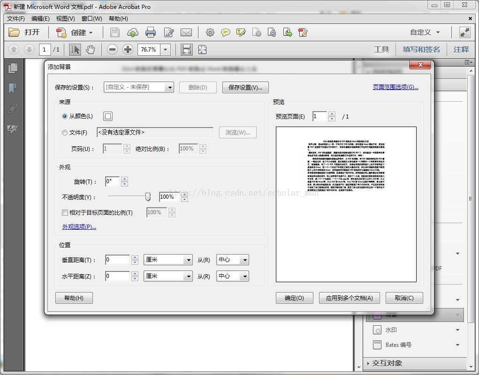Click the 页面范围选项 link
Viewport: 479px width, 375px height.
395,87
